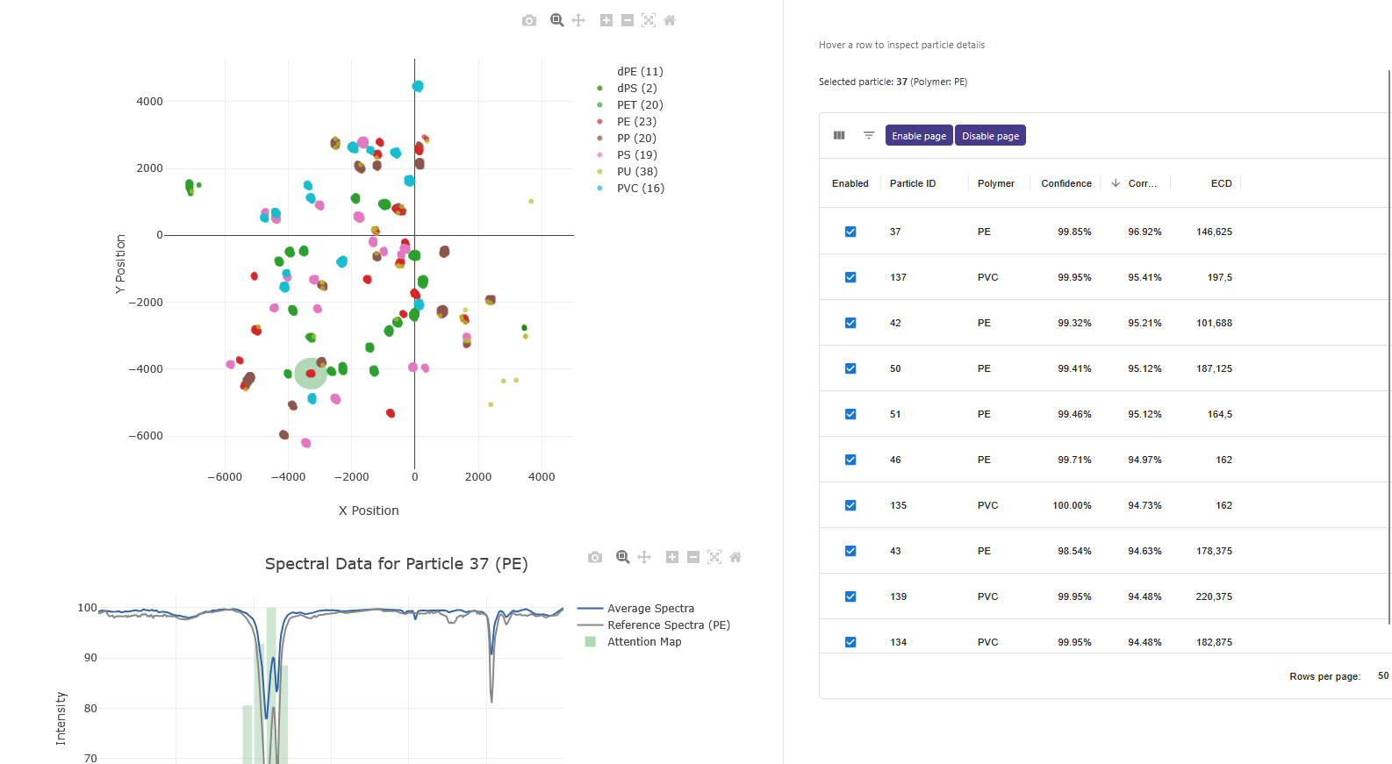Click the Disable page button
The height and width of the screenshot is (764, 1392).
990,136
